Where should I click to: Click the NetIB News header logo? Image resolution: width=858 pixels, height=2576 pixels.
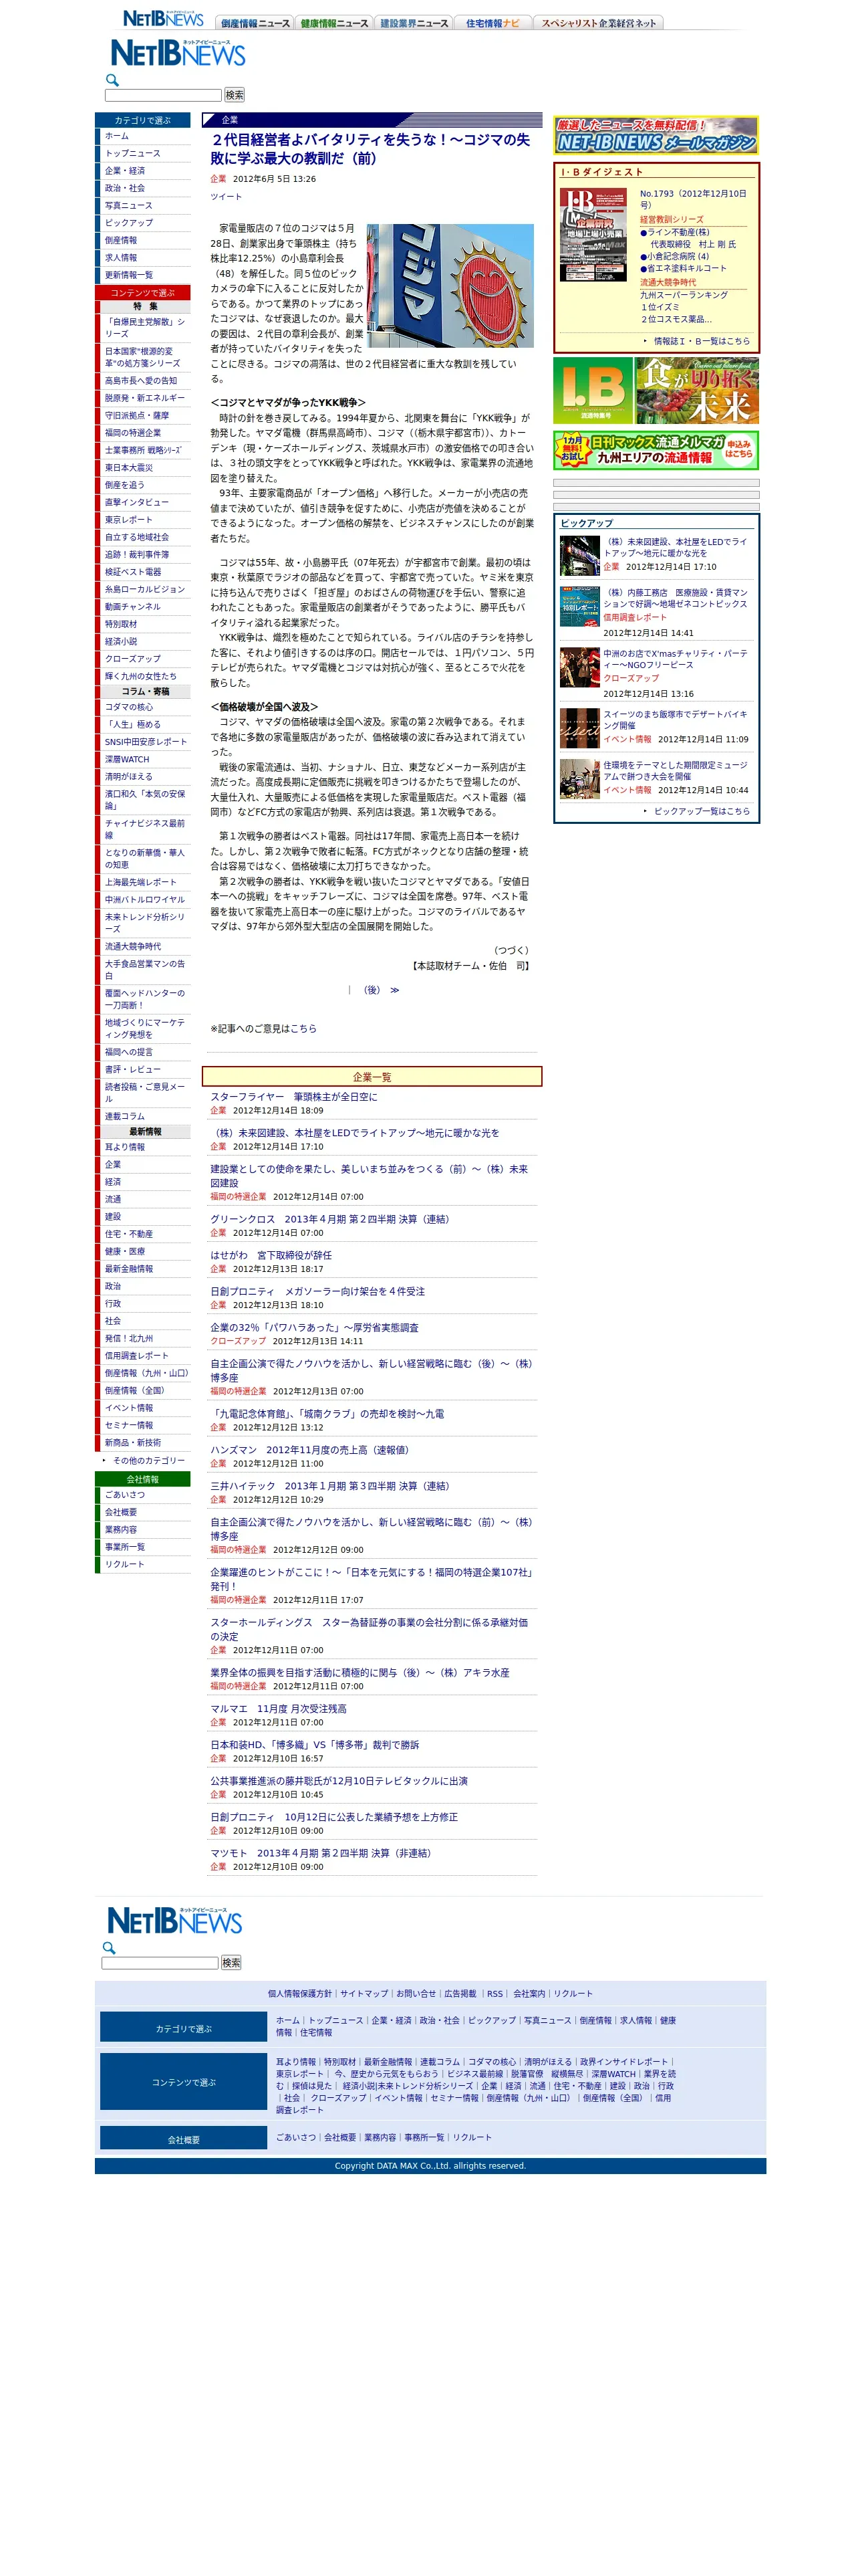pos(177,53)
